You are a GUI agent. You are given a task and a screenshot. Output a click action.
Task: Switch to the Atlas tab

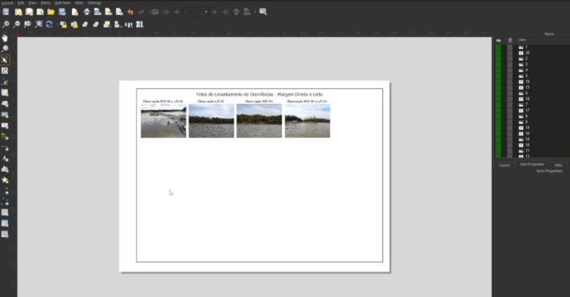pyautogui.click(x=558, y=165)
